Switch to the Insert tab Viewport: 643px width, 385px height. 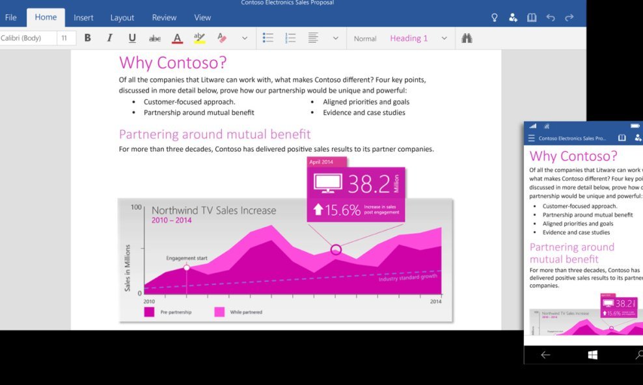point(83,18)
